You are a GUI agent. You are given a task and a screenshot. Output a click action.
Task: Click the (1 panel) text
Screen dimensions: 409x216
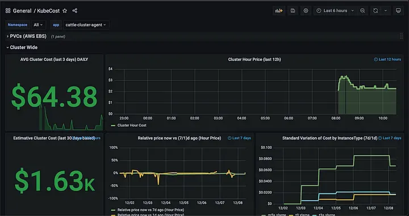(x=58, y=36)
